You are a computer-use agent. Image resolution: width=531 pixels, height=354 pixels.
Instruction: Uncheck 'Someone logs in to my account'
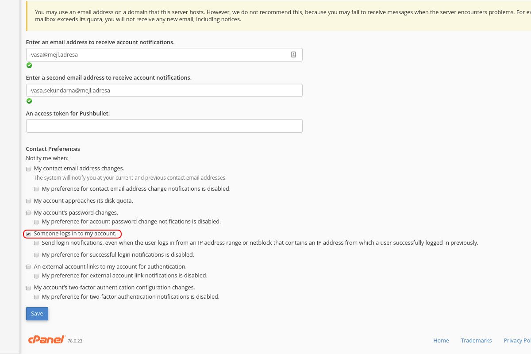[29, 234]
